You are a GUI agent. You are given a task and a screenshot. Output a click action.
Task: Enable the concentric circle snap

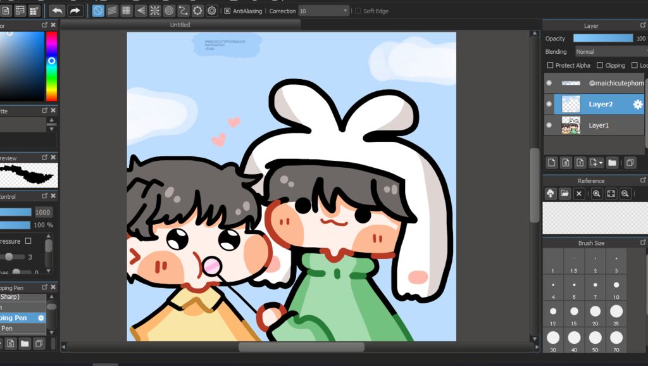click(x=169, y=11)
